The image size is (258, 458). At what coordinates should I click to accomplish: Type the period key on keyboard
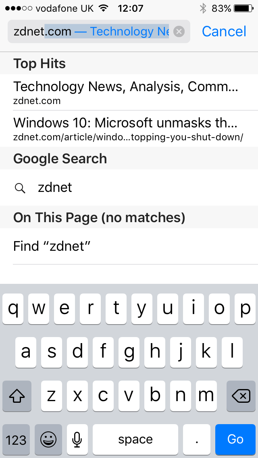197,439
